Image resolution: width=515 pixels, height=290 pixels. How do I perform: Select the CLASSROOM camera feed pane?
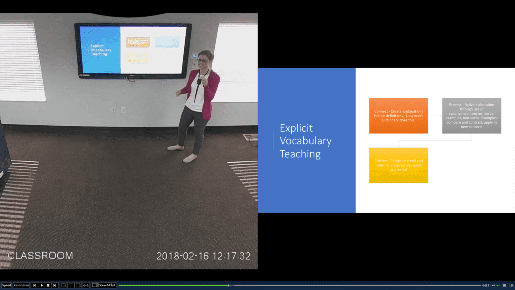click(128, 141)
